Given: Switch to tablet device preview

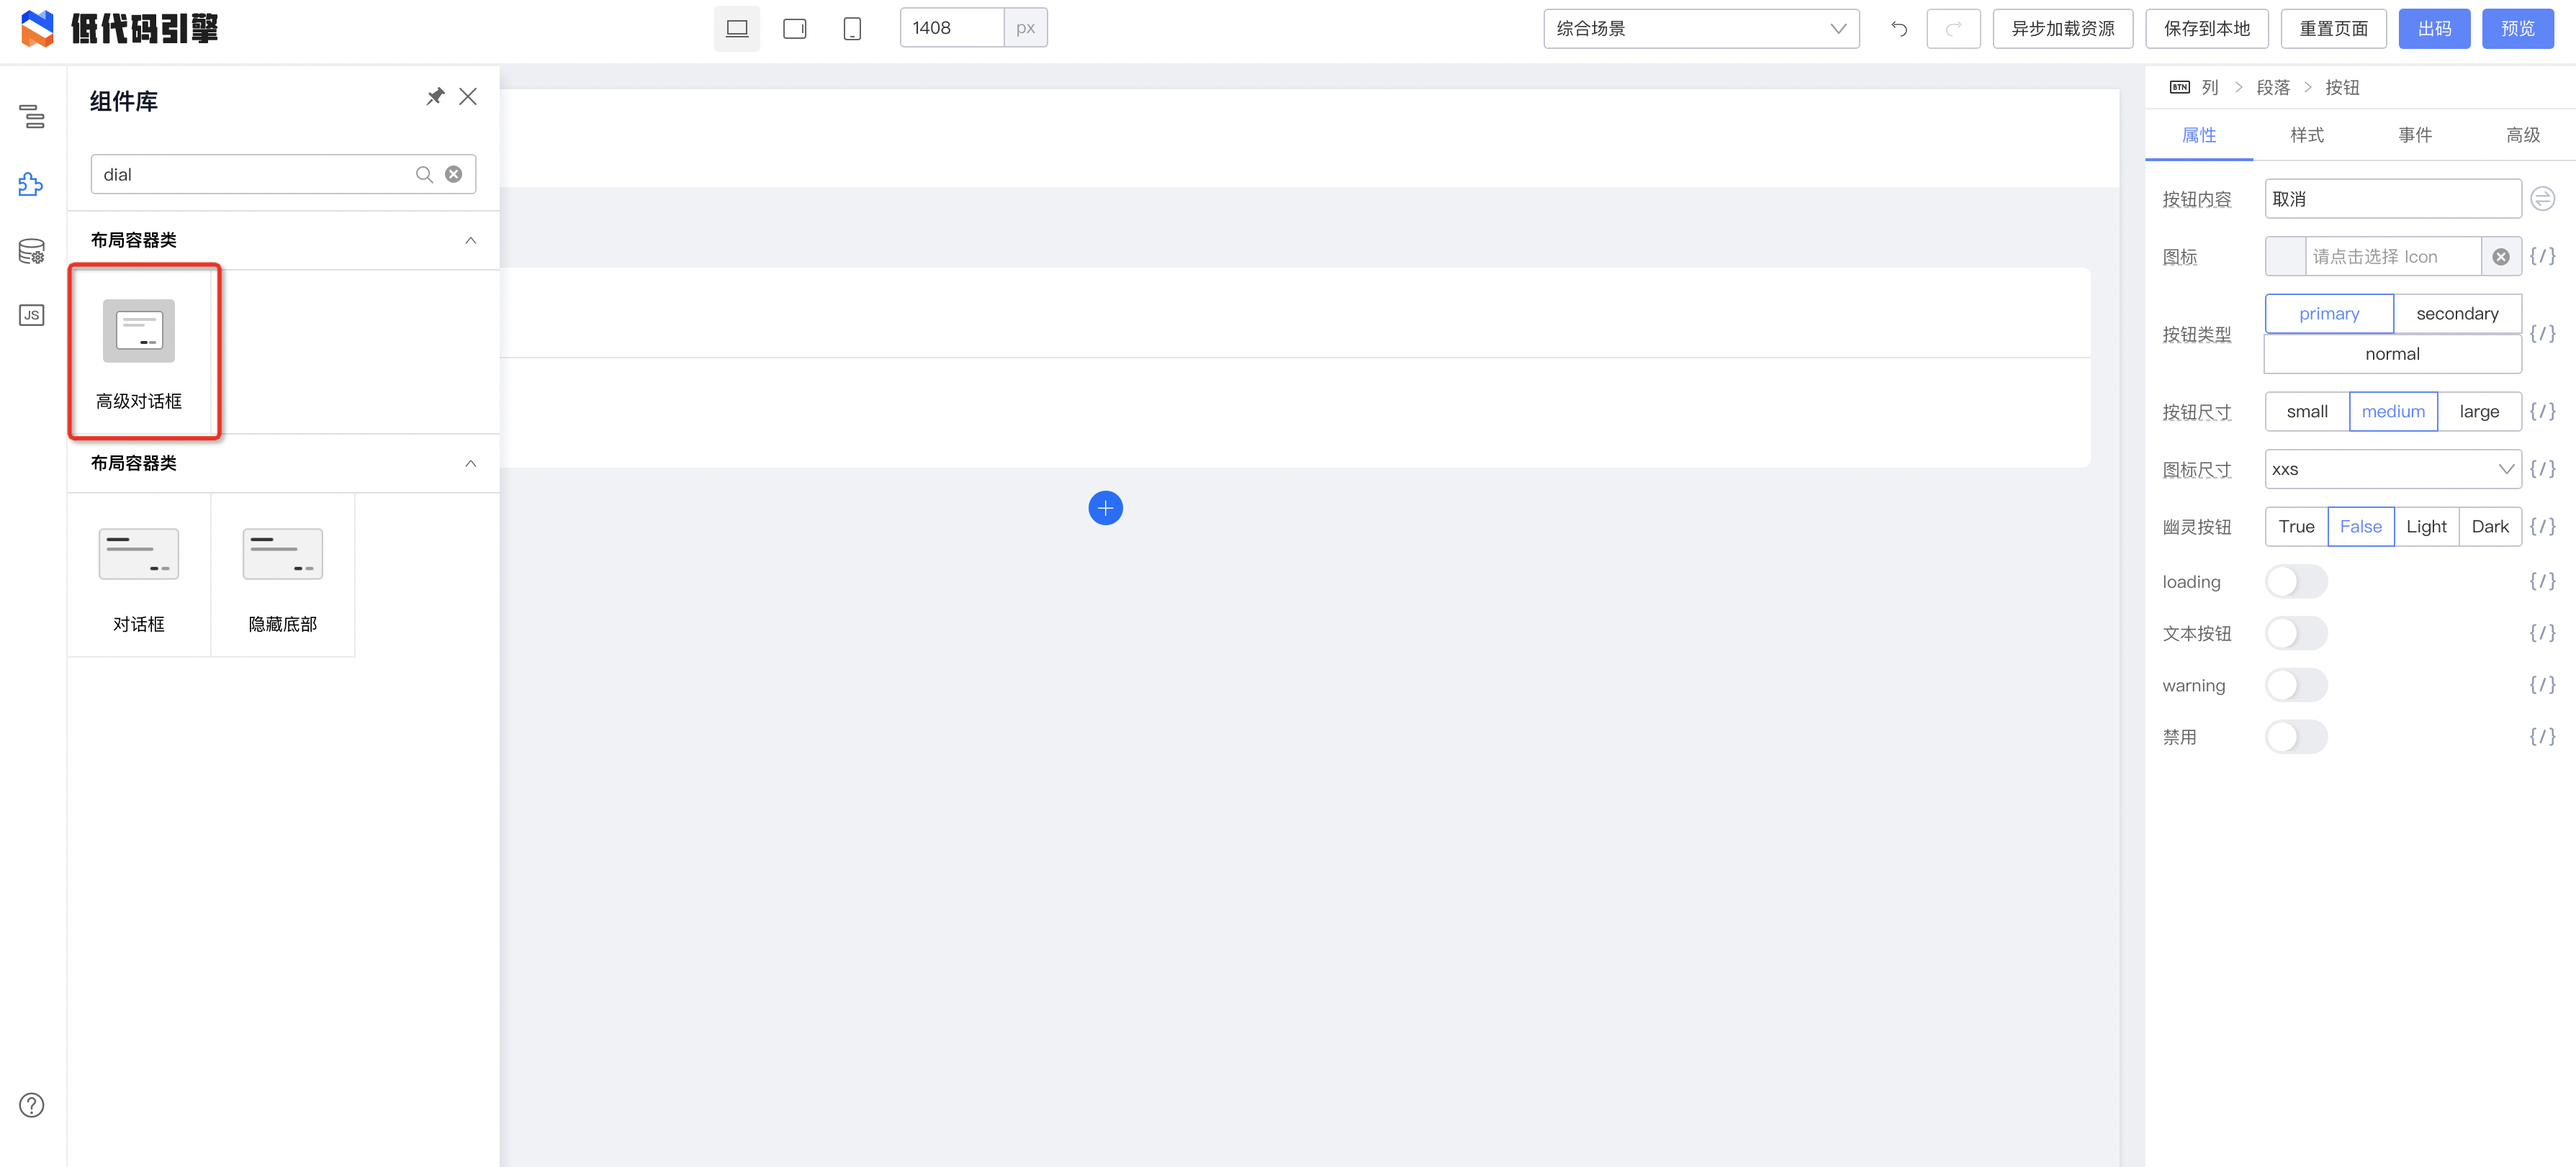Looking at the screenshot, I should [794, 29].
